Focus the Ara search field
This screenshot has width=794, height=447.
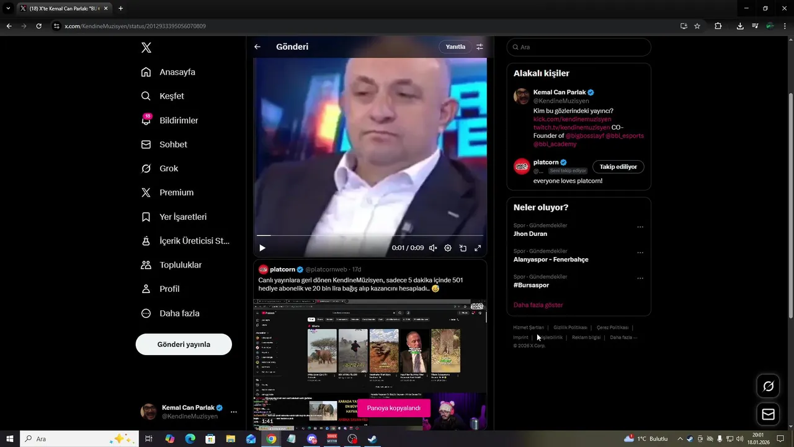579,47
